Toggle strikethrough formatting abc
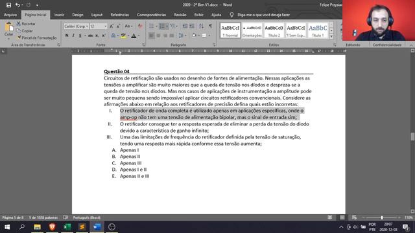This screenshot has width=415, height=233. pos(90,36)
